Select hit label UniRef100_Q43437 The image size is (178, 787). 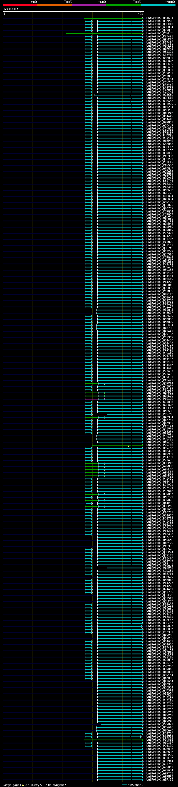(x=159, y=67)
